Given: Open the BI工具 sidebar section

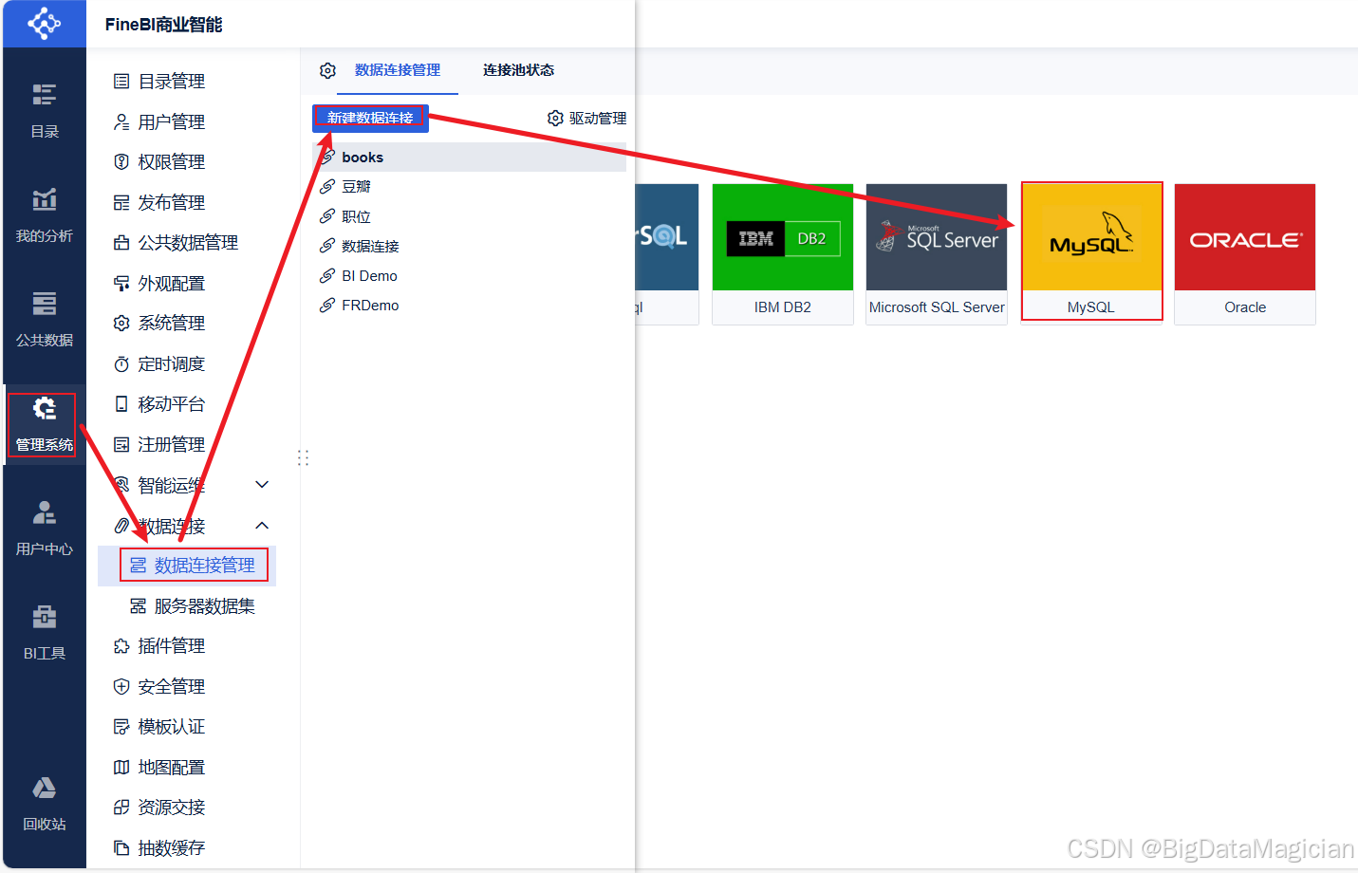Looking at the screenshot, I should 44,633.
